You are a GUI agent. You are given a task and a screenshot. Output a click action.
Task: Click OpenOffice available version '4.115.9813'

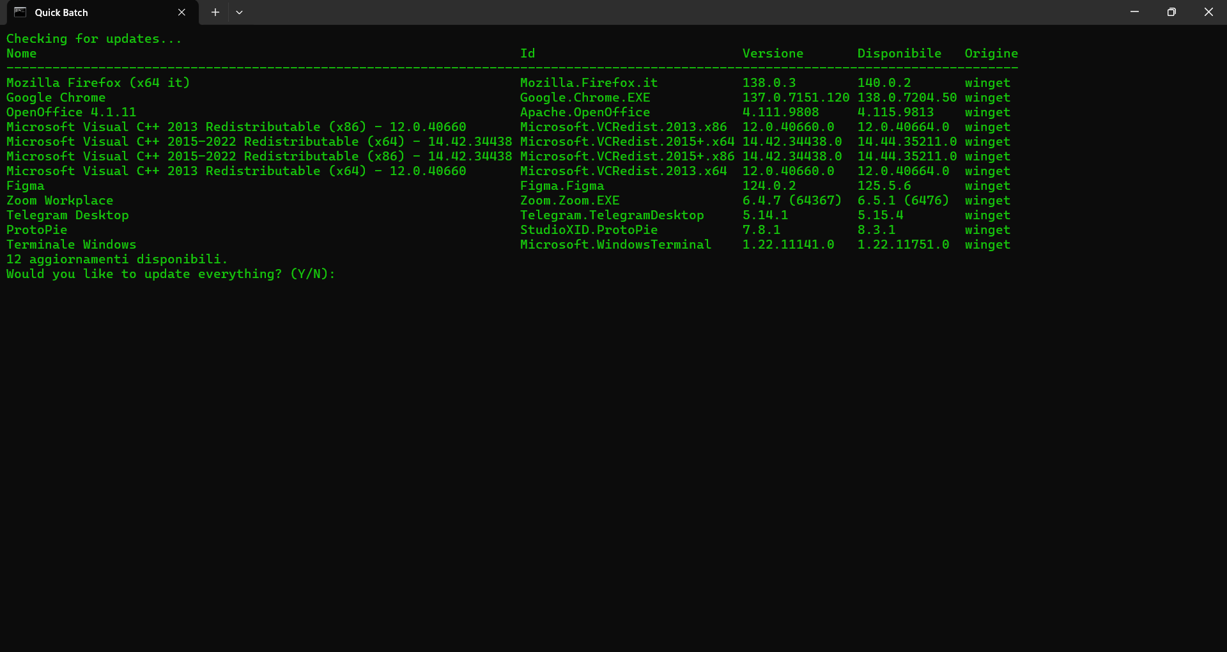pyautogui.click(x=896, y=113)
